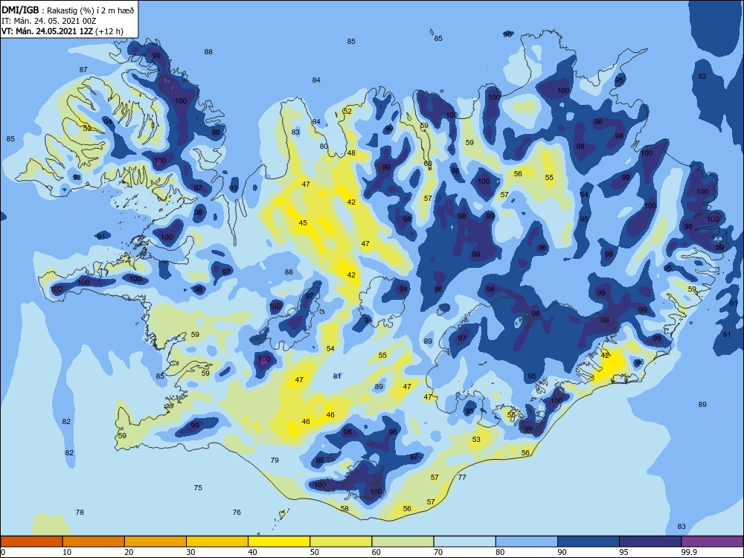Image resolution: width=744 pixels, height=558 pixels.
Task: Click the title 'DMI/IGB : Rakastig (%) í 2 m hæð'
Action: [68, 10]
